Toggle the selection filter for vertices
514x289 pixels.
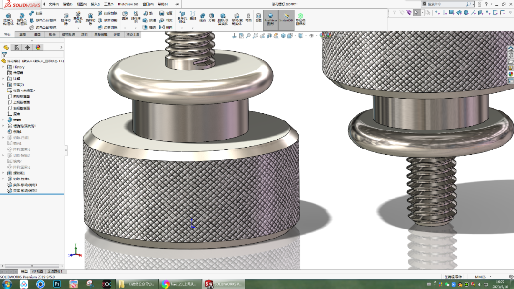coord(438,13)
